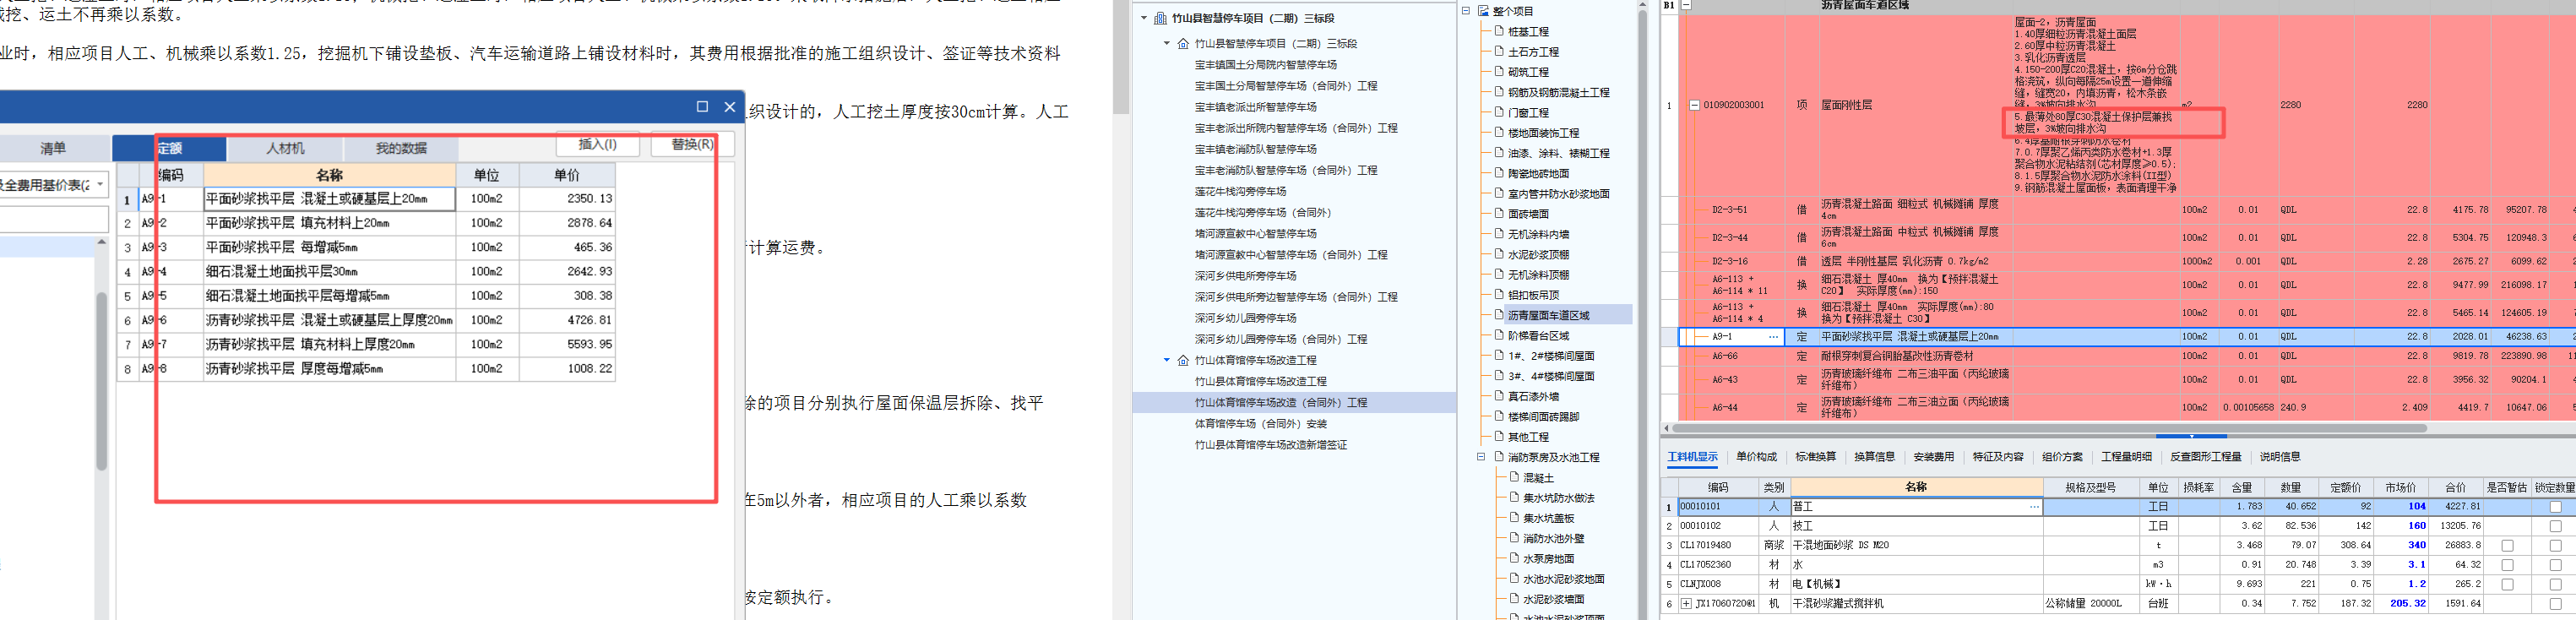Screen dimensions: 2576x620
Task: Click the search input field in the dialog
Action: tap(54, 219)
